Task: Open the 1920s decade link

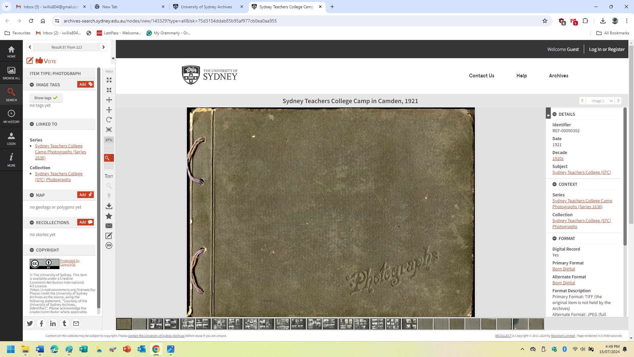Action: (558, 159)
